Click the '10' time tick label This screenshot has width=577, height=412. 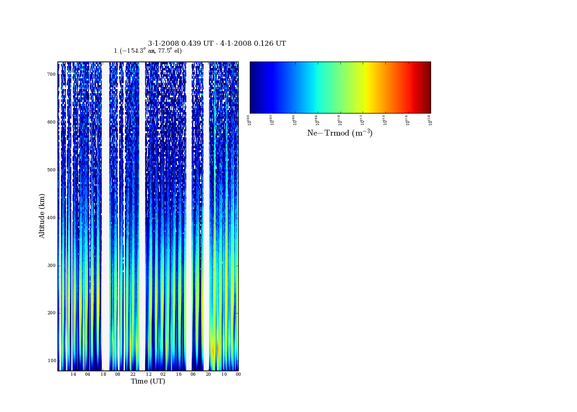point(224,374)
